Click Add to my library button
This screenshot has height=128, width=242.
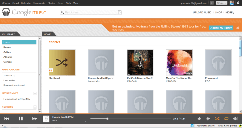tap(221, 28)
